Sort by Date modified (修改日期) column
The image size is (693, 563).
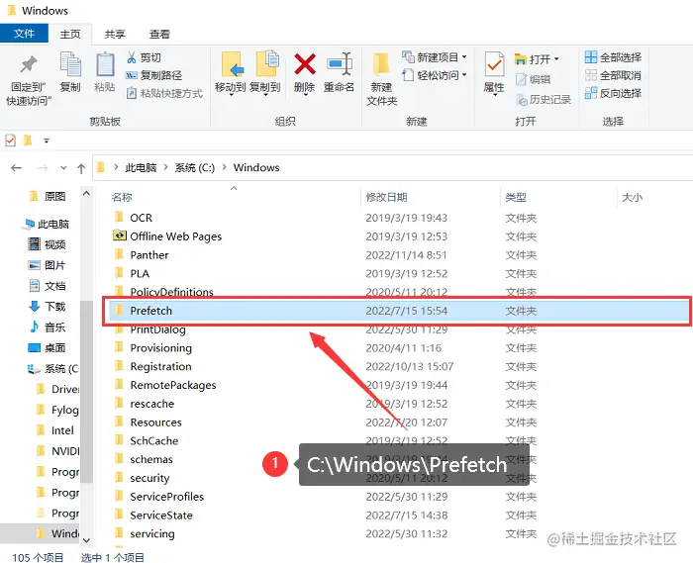(386, 197)
